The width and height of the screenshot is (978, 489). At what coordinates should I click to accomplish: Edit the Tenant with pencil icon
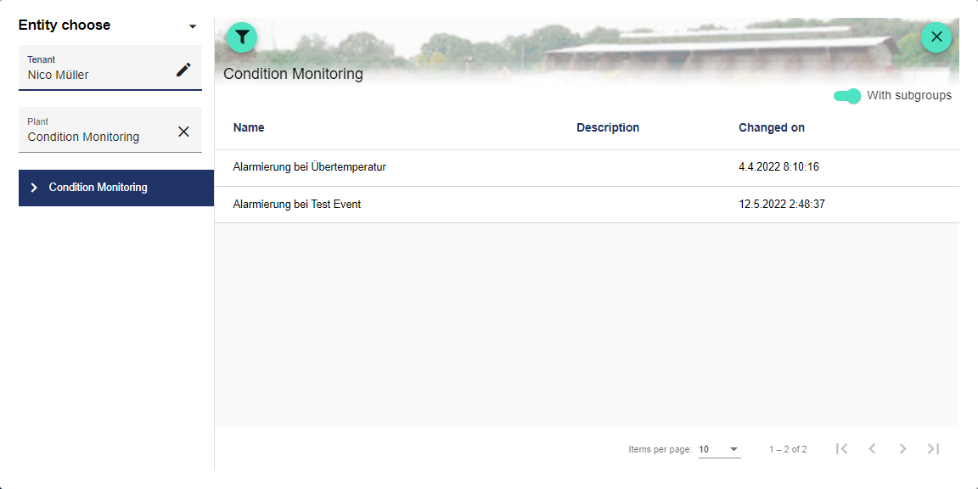(x=183, y=70)
